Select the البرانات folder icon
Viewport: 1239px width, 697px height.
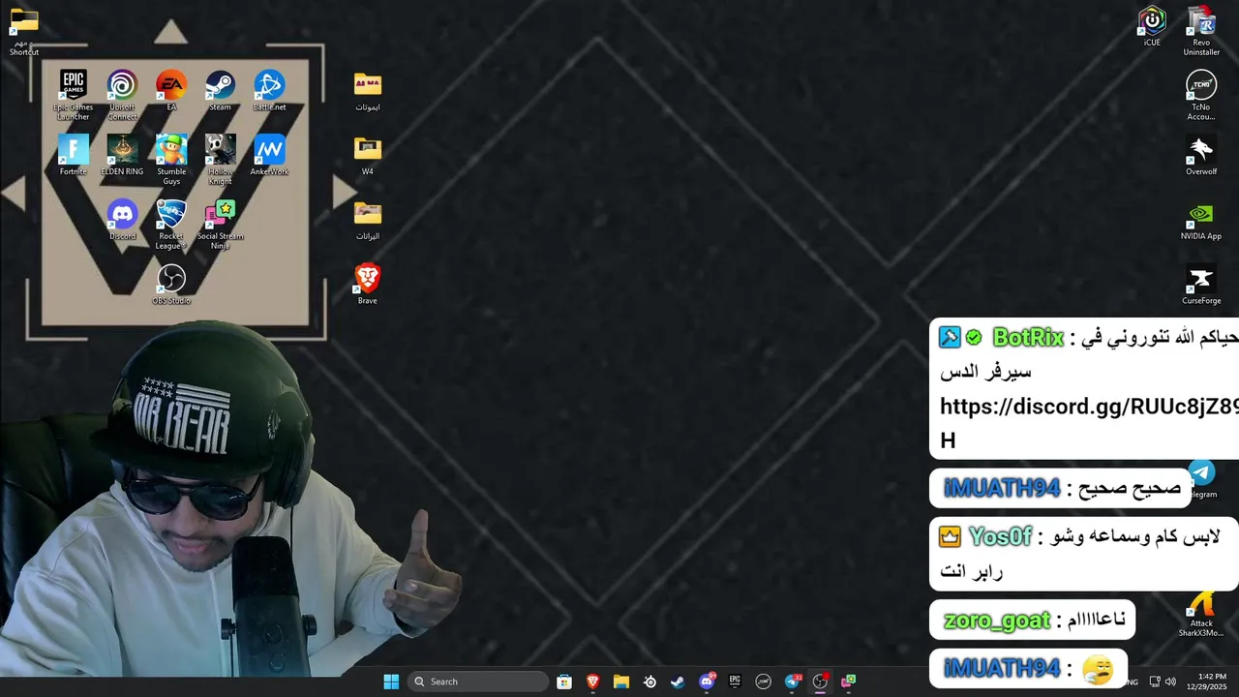(367, 220)
